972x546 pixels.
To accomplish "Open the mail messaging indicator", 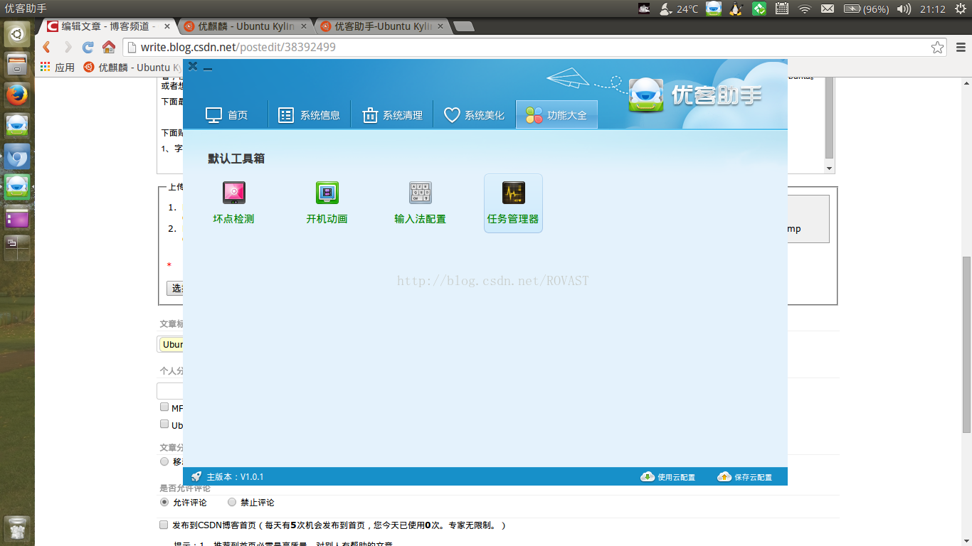I will 828,9.
